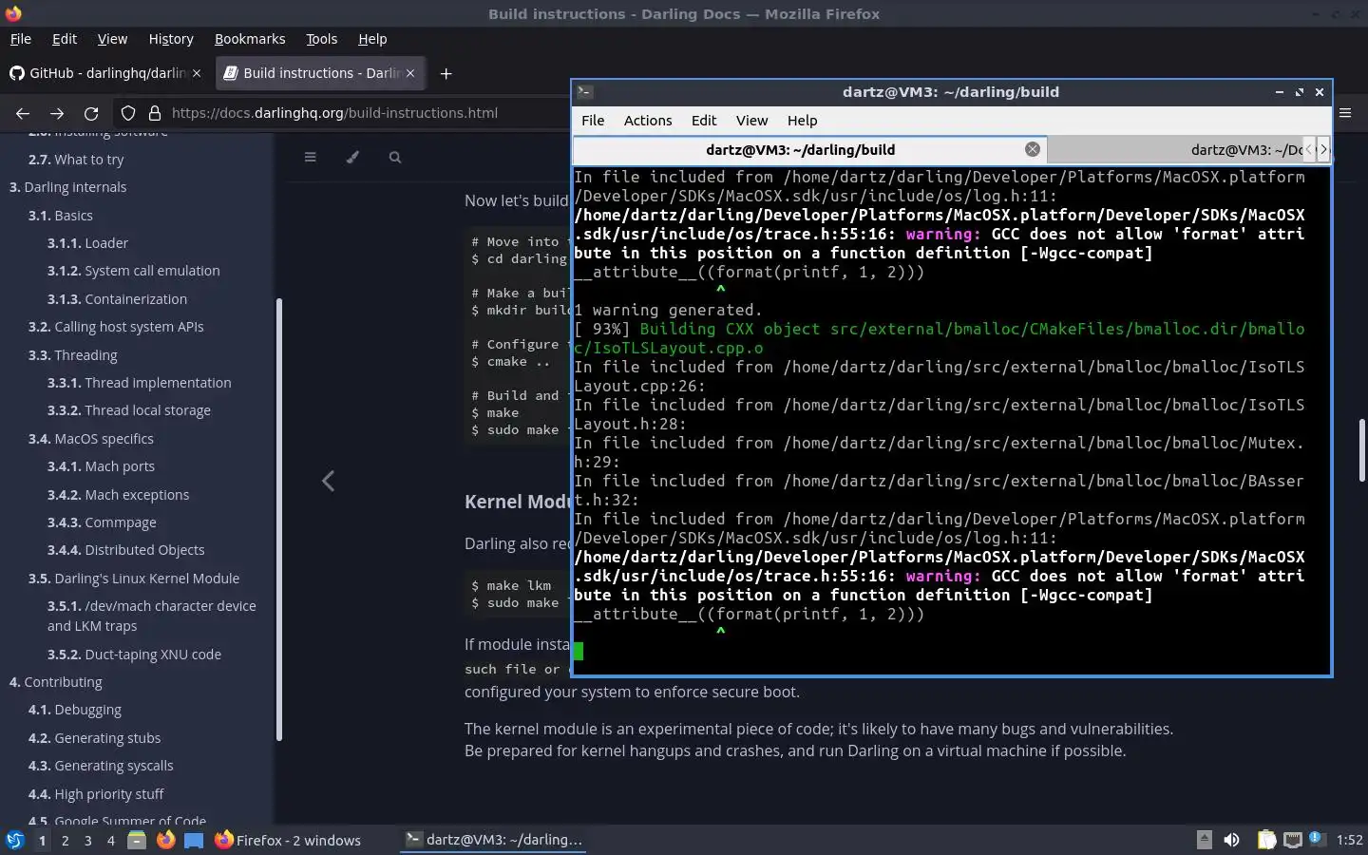Open sidebar link 3.4.2 Mach exceptions
This screenshot has height=855, width=1368.
click(x=119, y=495)
